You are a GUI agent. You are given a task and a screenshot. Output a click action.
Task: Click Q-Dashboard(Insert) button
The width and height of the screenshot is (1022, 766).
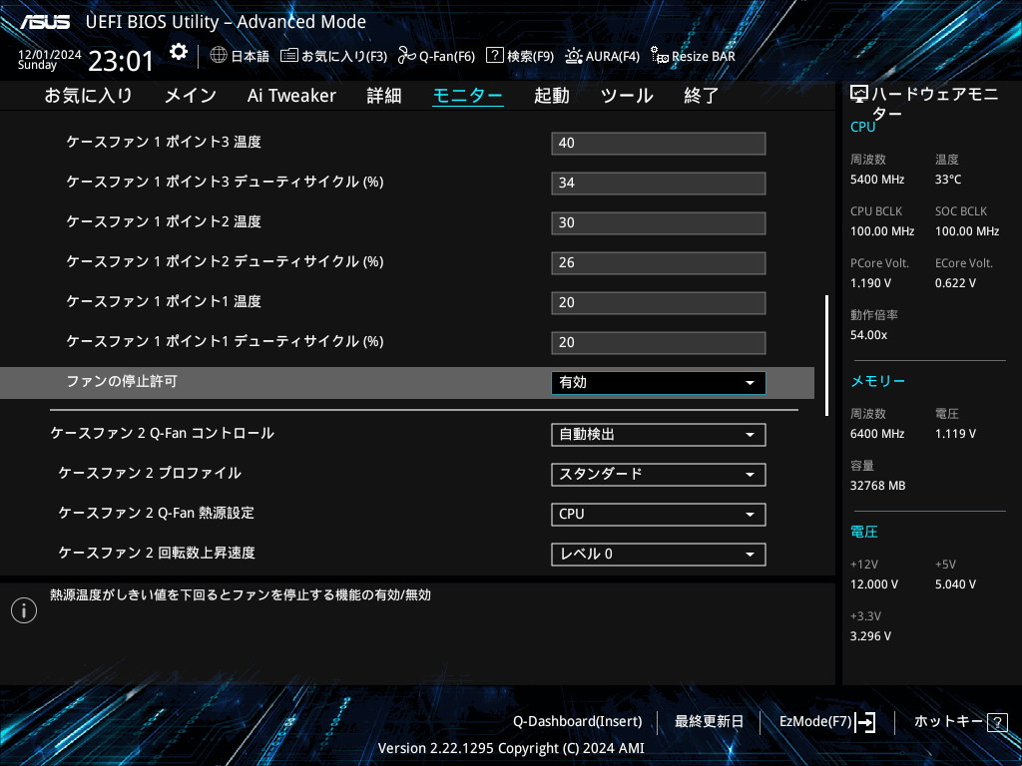click(x=578, y=722)
